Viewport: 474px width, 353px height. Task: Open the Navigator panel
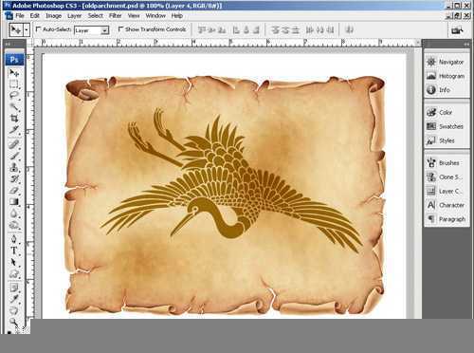pos(446,62)
